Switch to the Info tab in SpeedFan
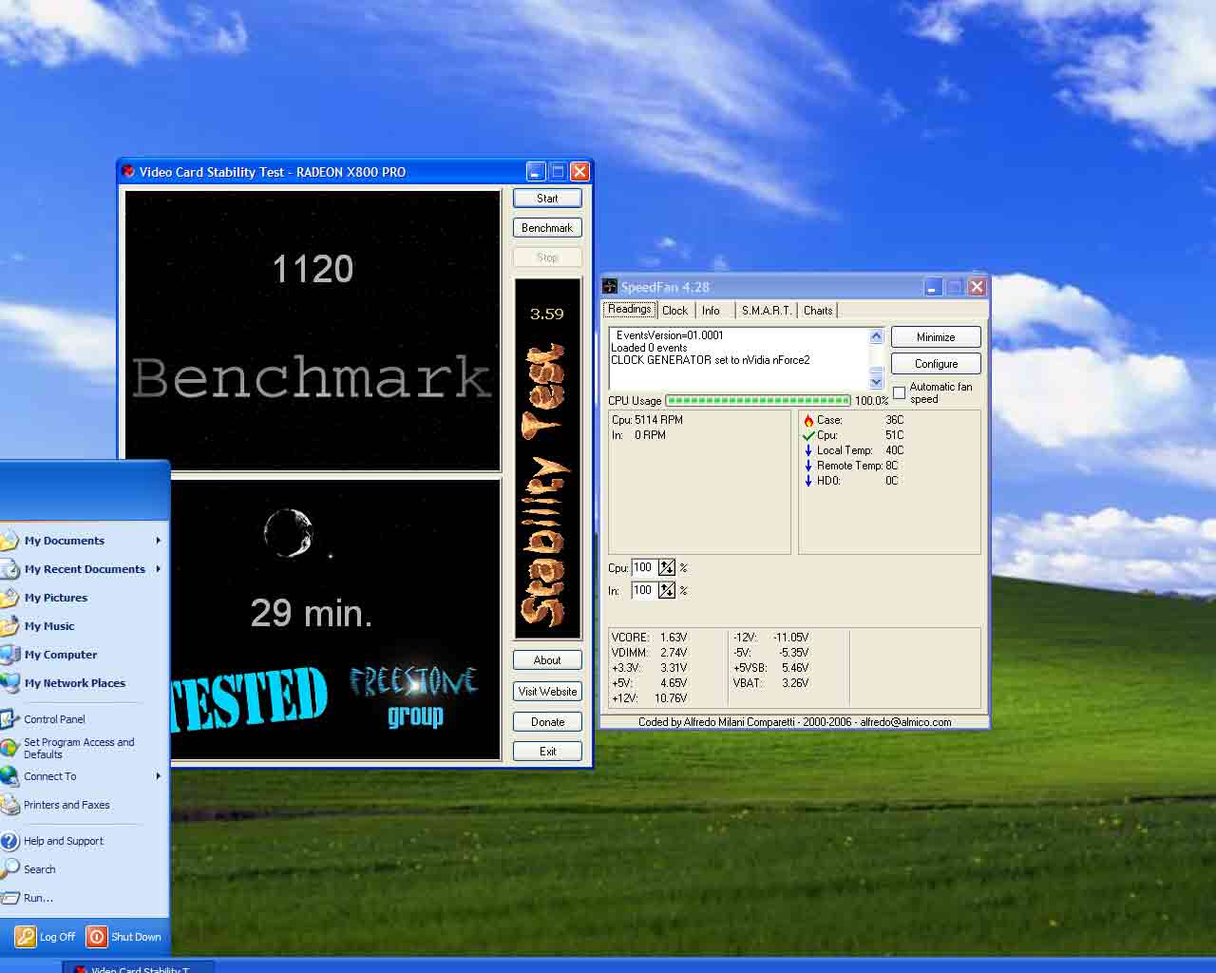The width and height of the screenshot is (1216, 973). 711,311
